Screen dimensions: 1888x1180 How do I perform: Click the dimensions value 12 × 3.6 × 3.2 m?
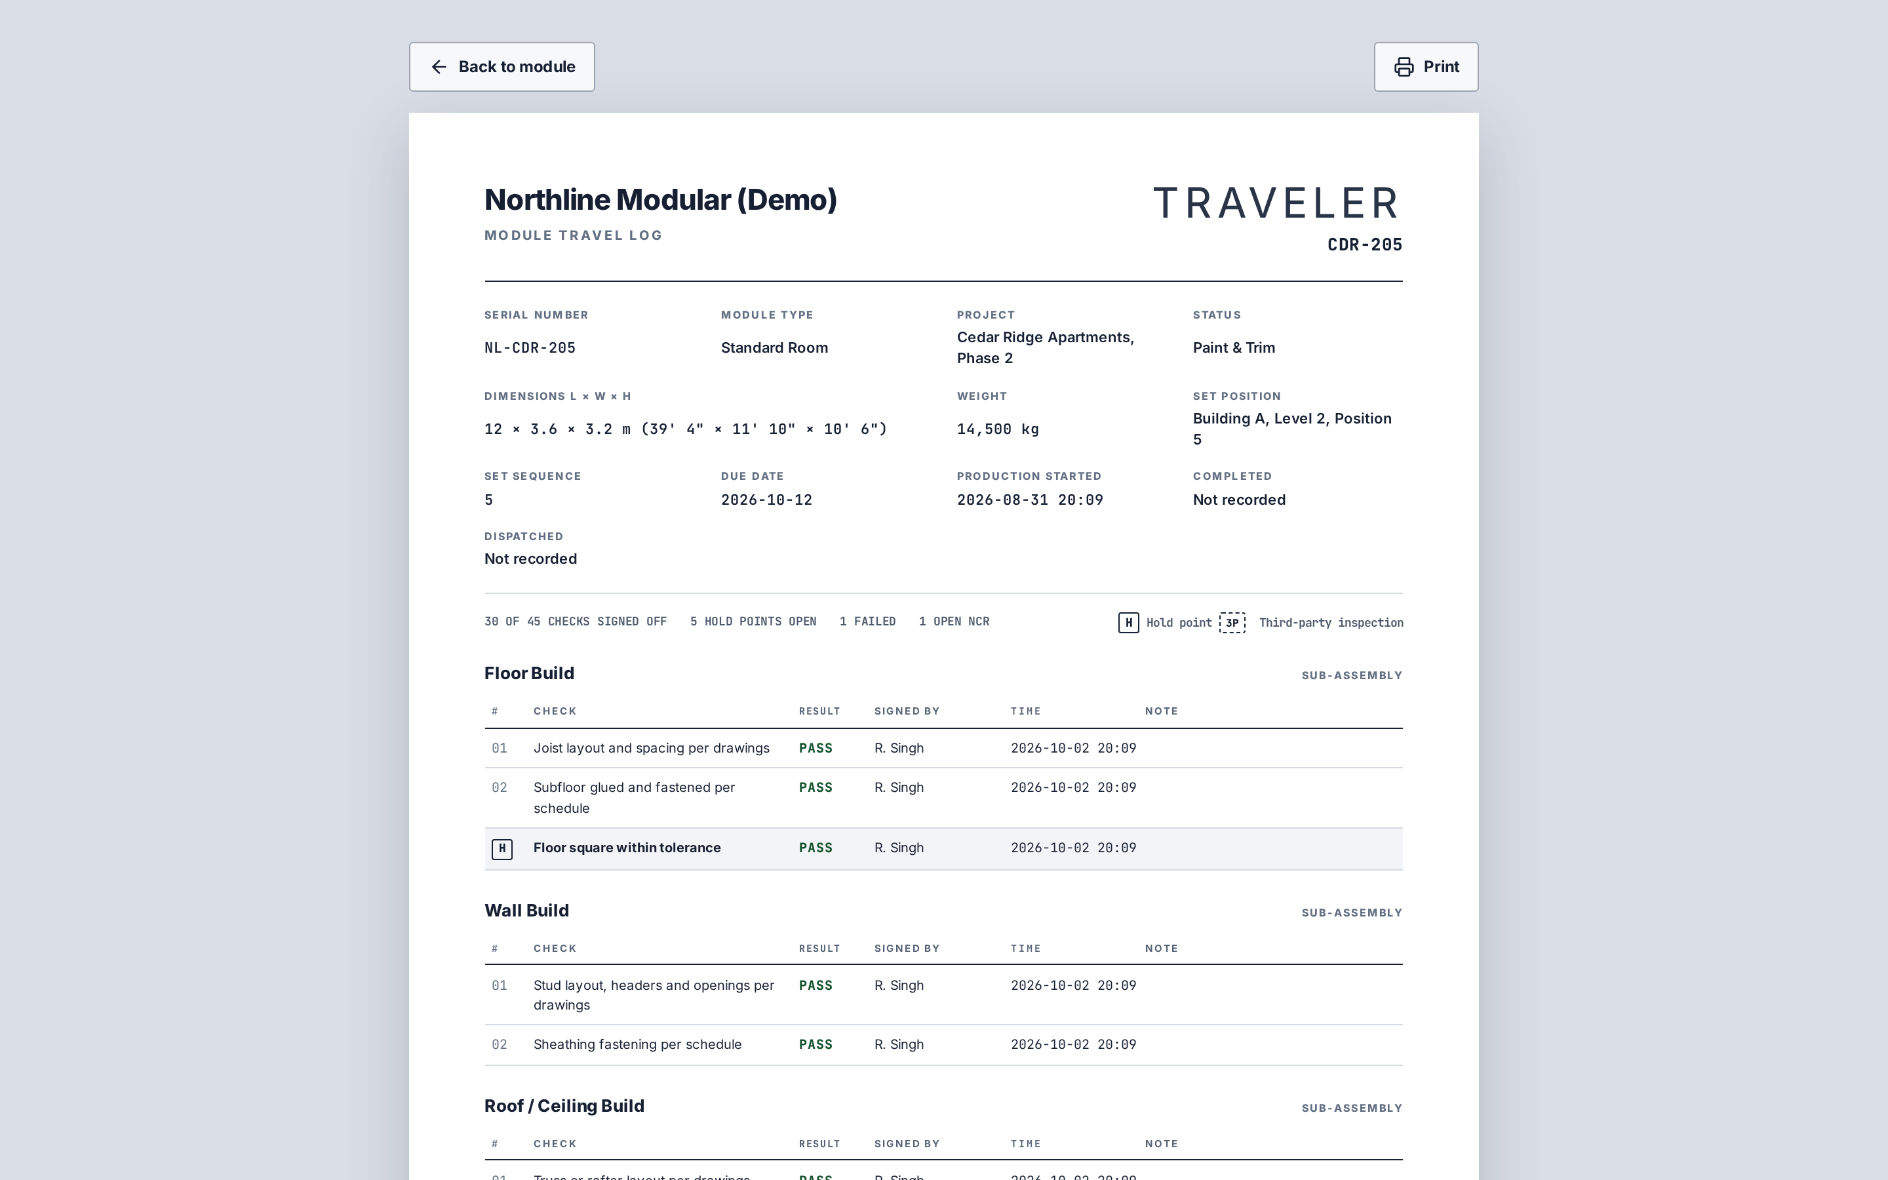pos(686,429)
